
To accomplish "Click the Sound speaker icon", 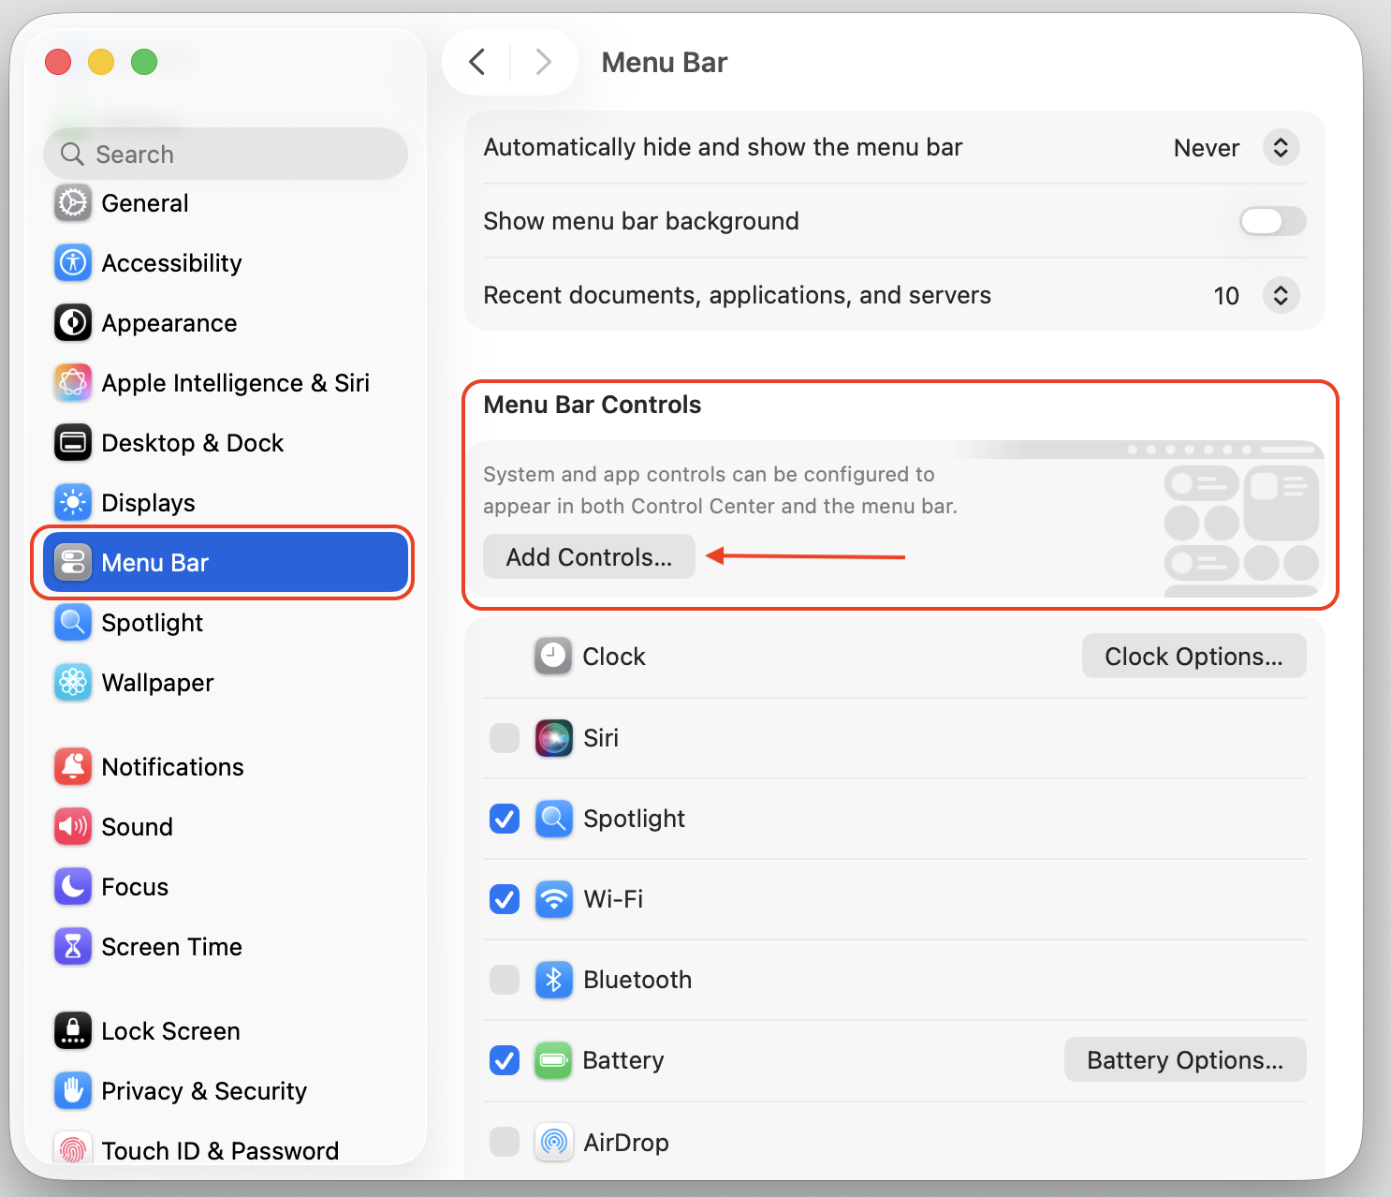I will [73, 827].
